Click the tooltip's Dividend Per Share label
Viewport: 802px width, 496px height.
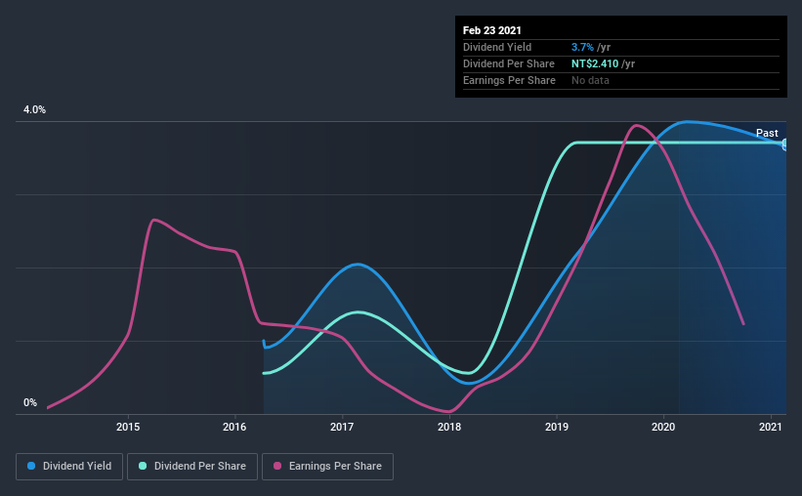508,63
